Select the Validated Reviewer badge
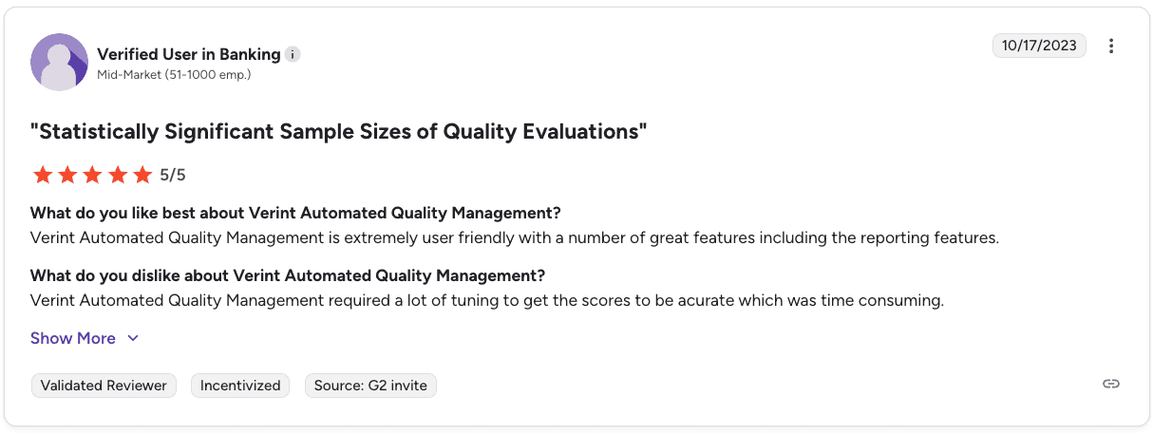Viewport: 1153px width, 434px height. (x=104, y=386)
